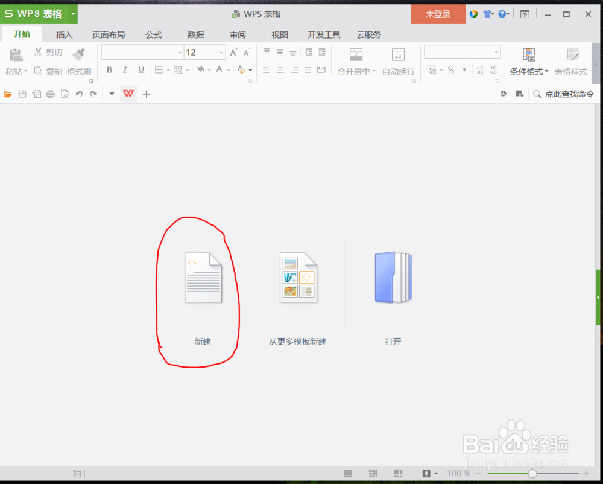The image size is (603, 484).
Task: Click the Table Style (表格样式) icon
Action: click(573, 54)
